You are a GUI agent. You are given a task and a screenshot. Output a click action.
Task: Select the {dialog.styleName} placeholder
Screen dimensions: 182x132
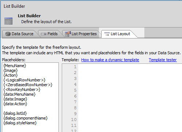coord(20,123)
